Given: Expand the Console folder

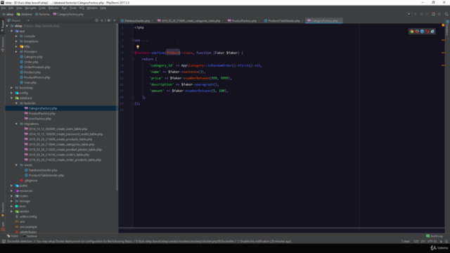Looking at the screenshot, I should point(16,36).
